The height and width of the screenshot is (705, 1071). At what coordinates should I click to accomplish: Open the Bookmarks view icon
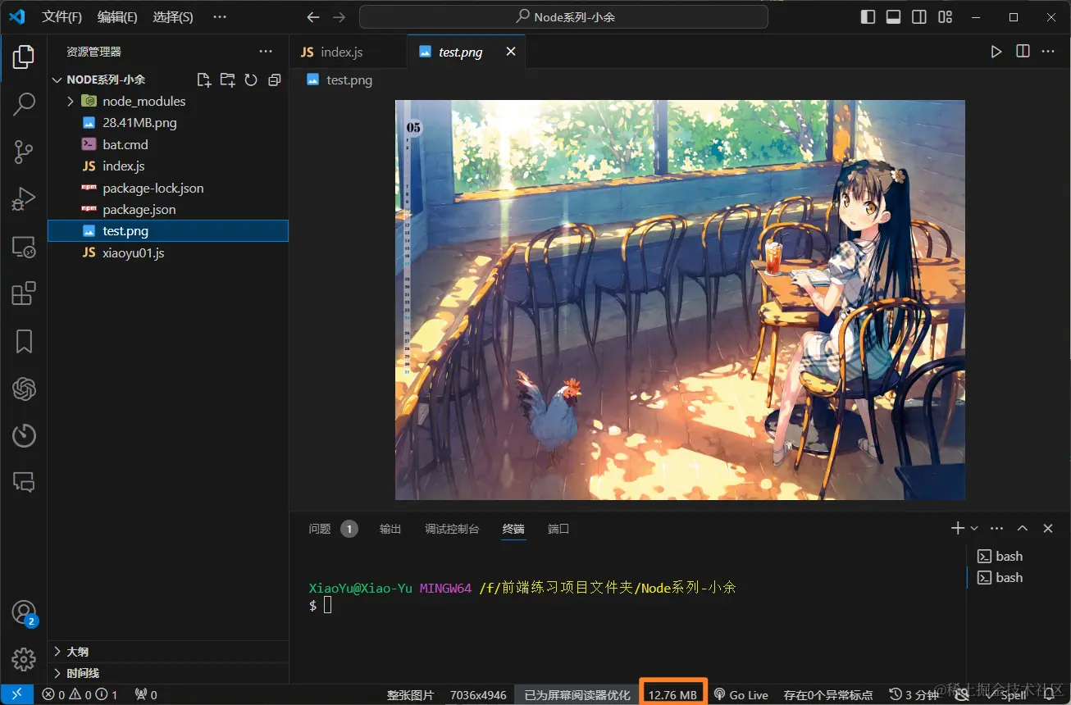coord(24,341)
